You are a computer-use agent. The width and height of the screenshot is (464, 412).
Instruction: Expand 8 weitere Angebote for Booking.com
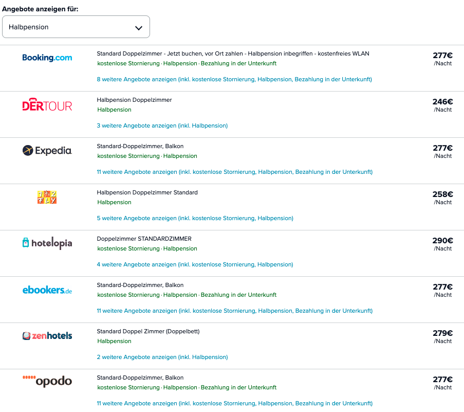point(234,79)
